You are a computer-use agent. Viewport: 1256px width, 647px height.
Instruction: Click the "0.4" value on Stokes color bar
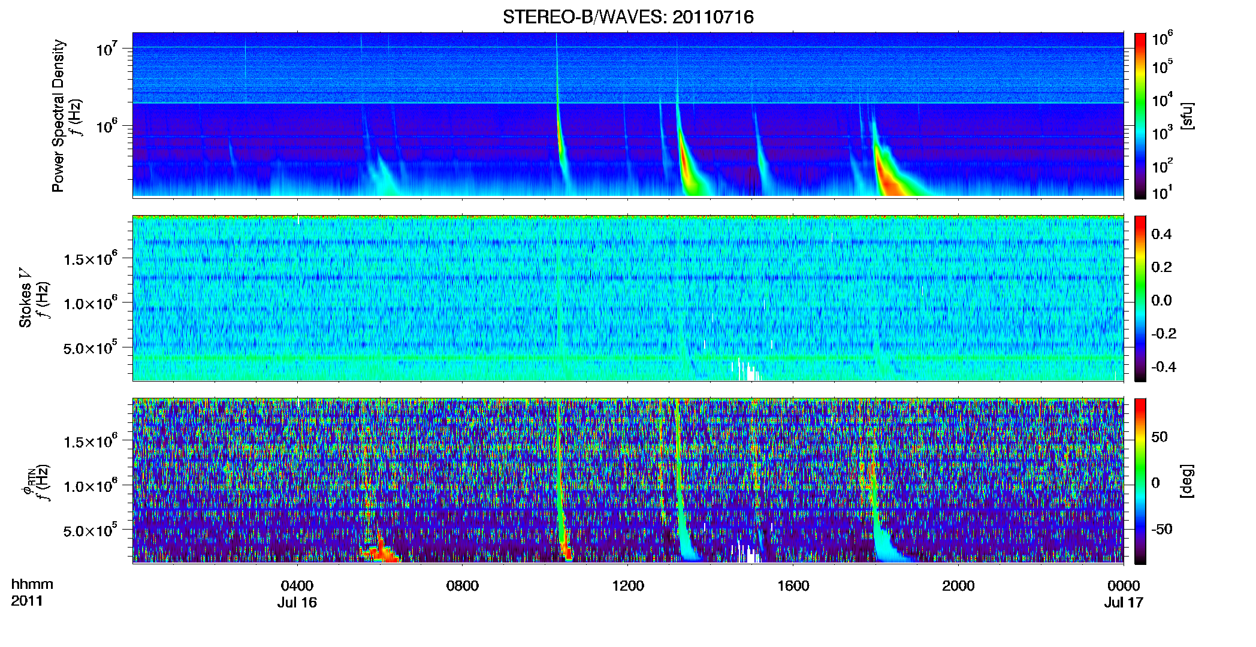[1161, 234]
